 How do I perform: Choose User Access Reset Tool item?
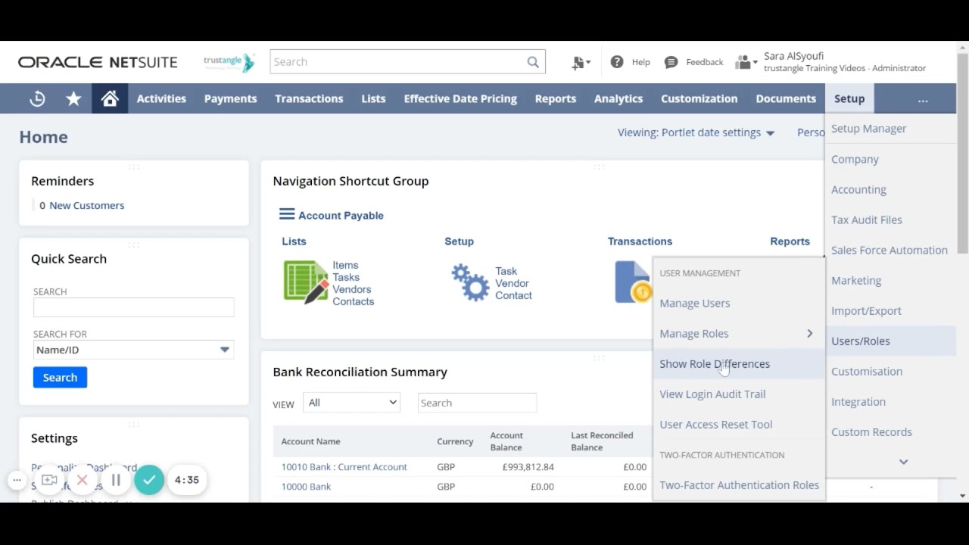tap(739, 424)
